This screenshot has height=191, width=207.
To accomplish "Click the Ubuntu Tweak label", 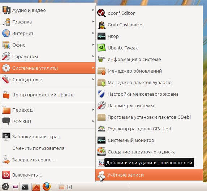I will [122, 48].
